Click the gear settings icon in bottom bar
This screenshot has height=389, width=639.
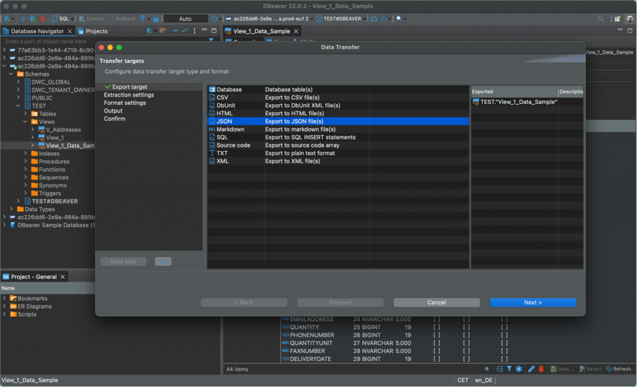click(519, 370)
